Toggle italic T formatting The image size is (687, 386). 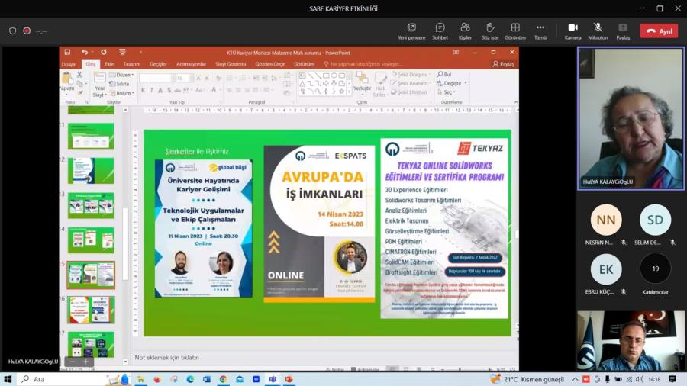(152, 90)
